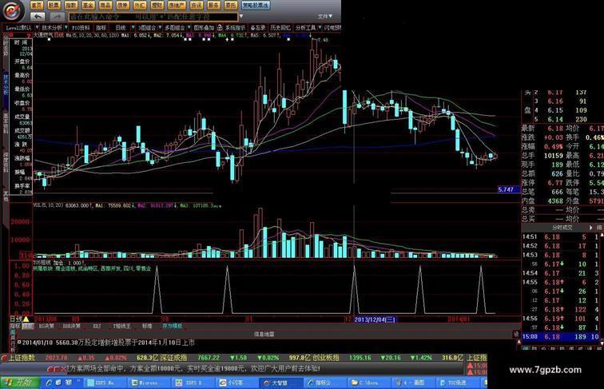Open the 基金 funds button
The height and width of the screenshot is (389, 604).
tap(88, 5)
